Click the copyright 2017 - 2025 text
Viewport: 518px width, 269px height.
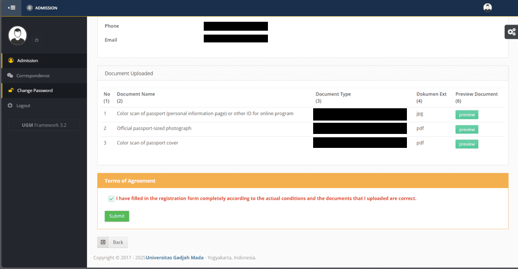(x=119, y=257)
